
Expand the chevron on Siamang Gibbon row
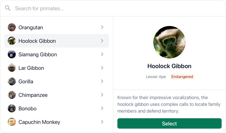point(102,54)
